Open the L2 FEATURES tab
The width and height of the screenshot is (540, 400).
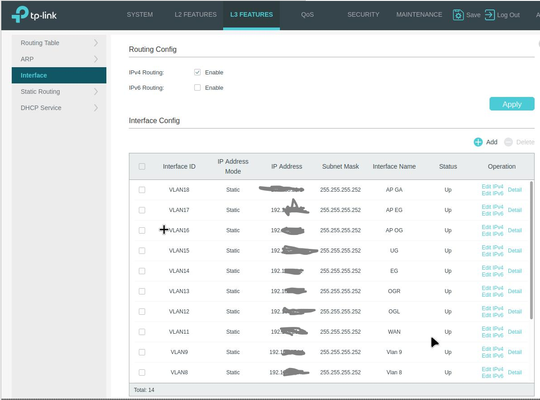[196, 14]
